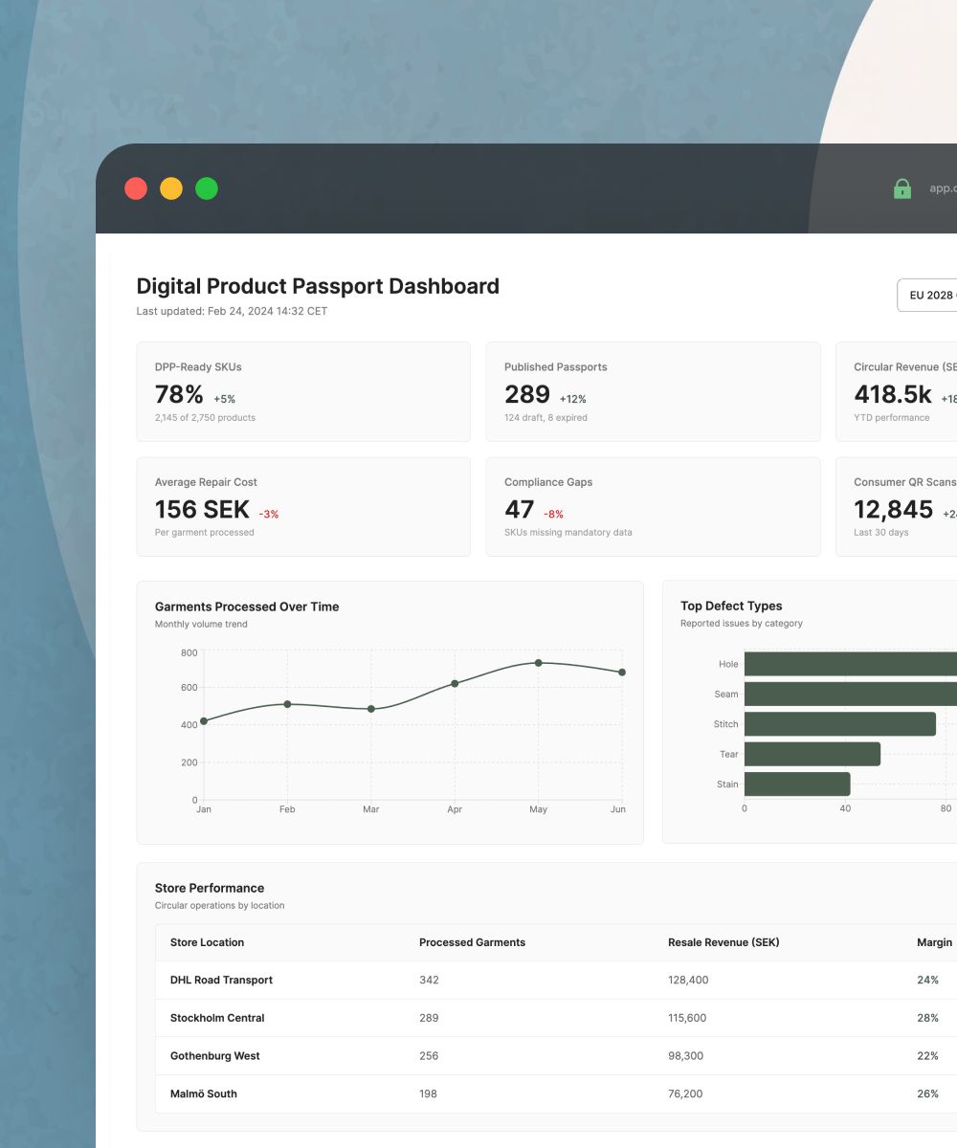
Task: Select the Published Passports 289 card
Action: [653, 392]
